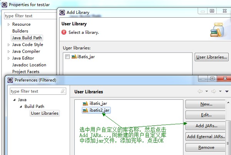Viewport: 231px width, 155px height.
Task: Click iBatis_jar library icon in Add Library
Action: [74, 57]
